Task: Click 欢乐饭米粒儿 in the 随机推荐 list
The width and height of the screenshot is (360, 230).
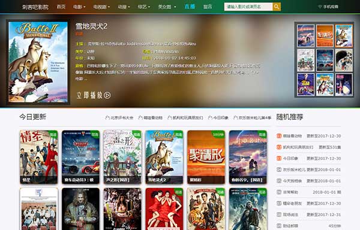Action: pos(294,170)
